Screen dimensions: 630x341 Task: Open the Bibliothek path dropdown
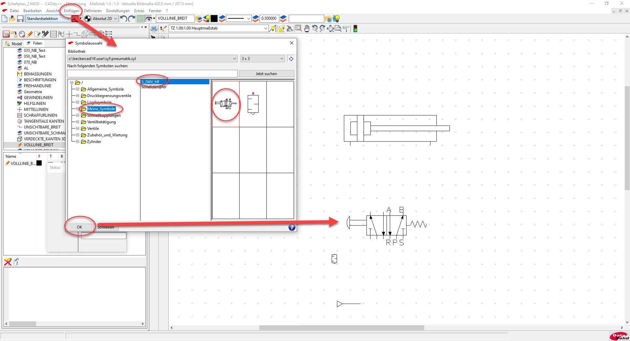coord(152,59)
